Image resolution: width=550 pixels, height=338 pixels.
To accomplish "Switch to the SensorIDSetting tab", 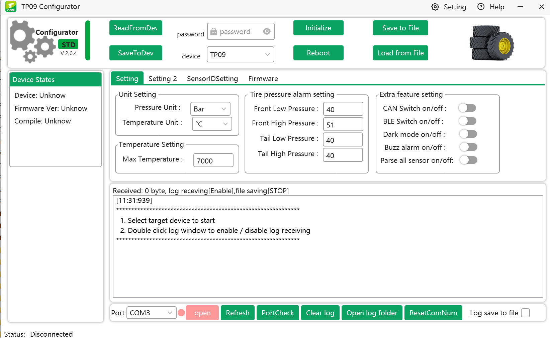I will (212, 78).
